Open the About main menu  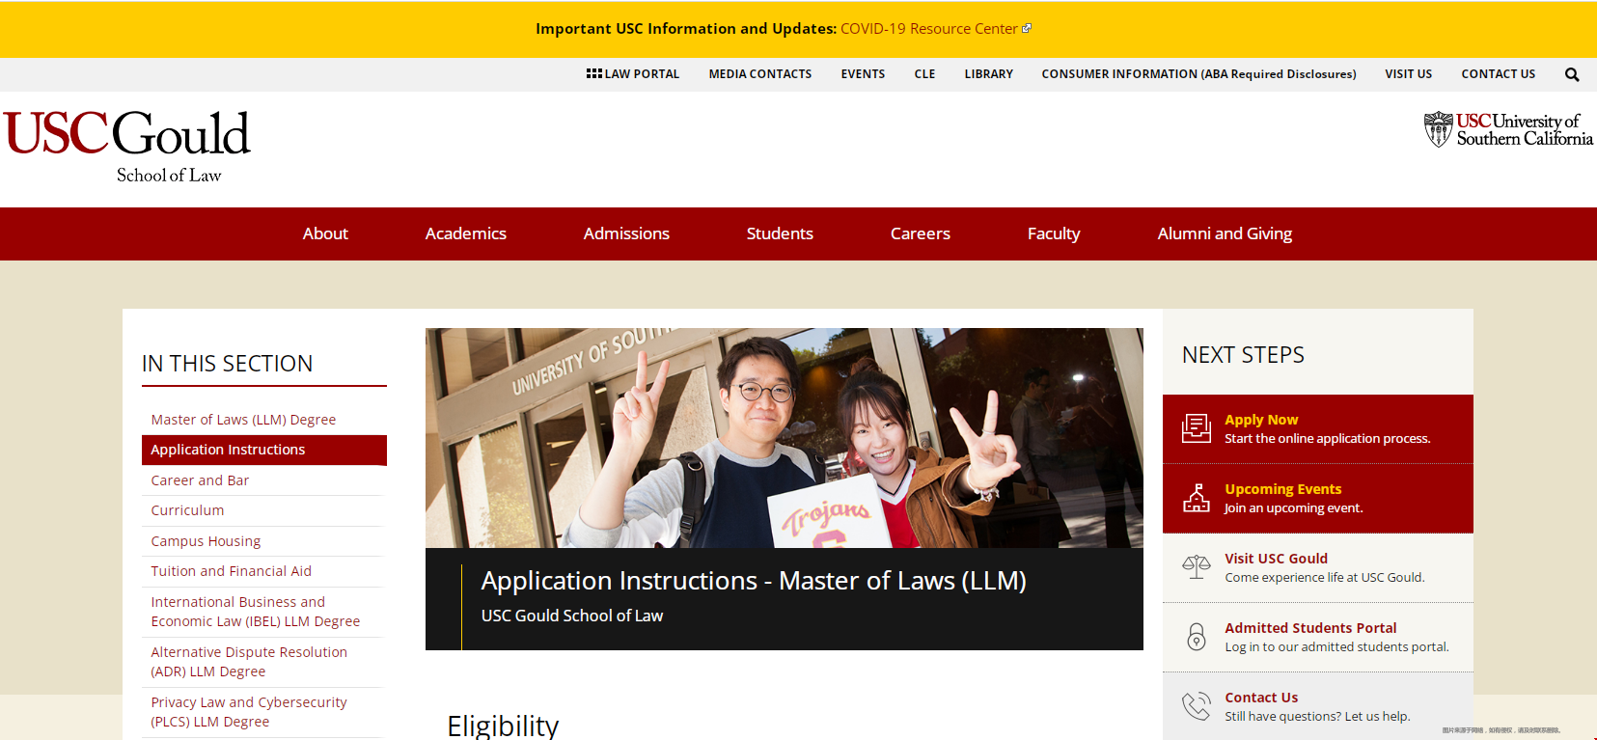(x=325, y=233)
